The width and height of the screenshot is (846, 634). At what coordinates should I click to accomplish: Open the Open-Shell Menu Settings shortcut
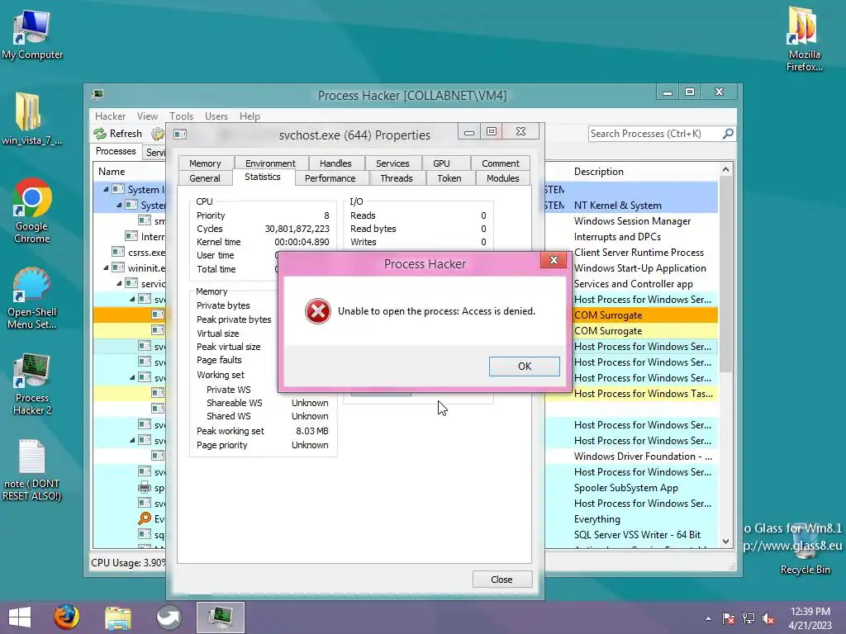(32, 298)
